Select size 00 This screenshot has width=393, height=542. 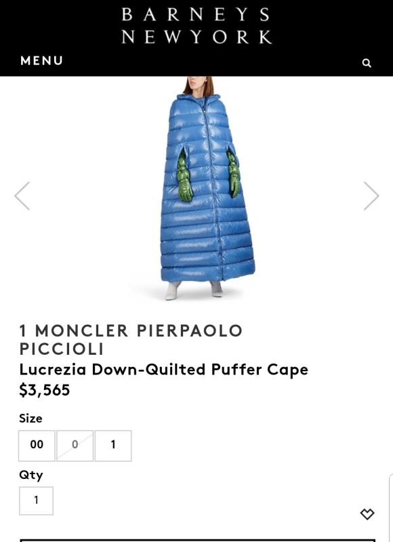[37, 446]
